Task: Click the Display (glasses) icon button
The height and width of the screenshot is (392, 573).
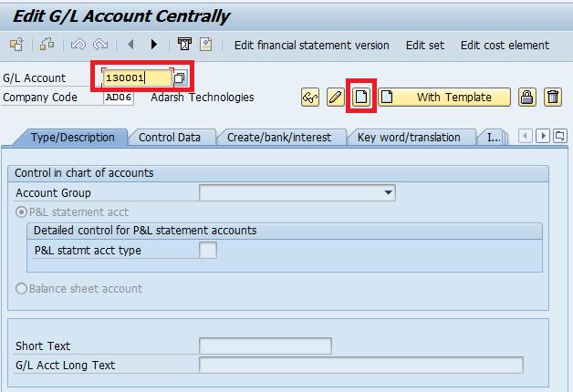Action: pos(310,98)
